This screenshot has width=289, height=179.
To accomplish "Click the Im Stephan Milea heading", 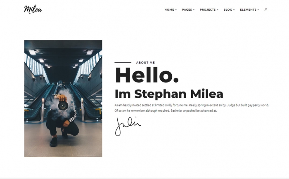I will pyautogui.click(x=169, y=94).
